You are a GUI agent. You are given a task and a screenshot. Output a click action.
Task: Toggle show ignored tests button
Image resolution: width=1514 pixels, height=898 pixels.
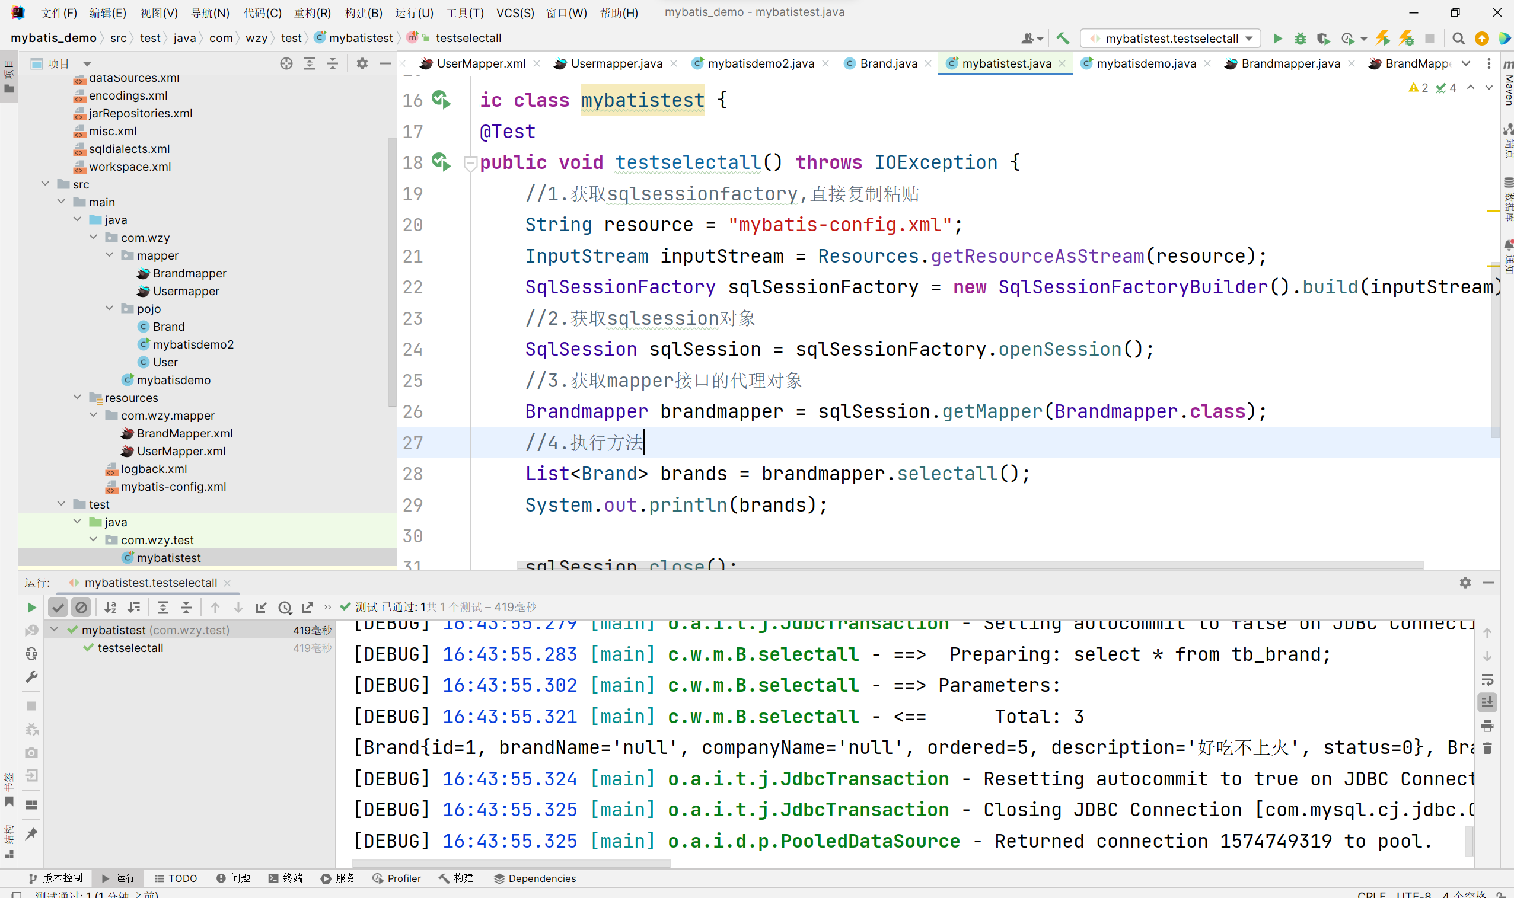point(81,608)
